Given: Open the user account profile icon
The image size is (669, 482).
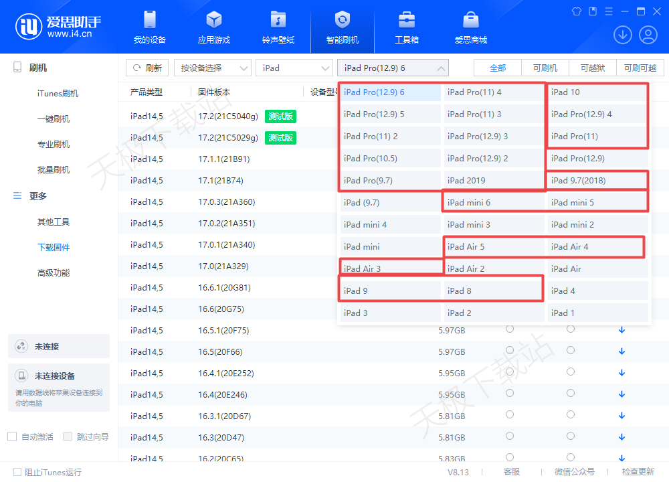Looking at the screenshot, I should pos(648,35).
